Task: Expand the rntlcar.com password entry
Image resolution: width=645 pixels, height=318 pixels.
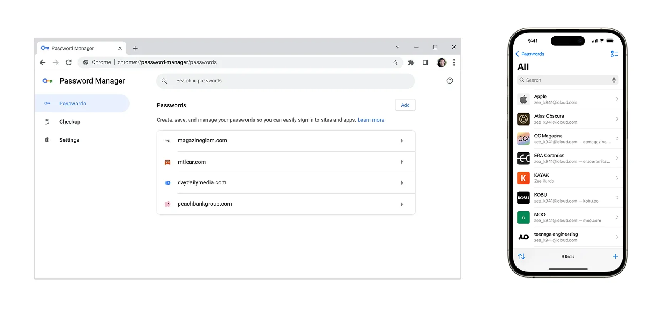Action: (x=286, y=162)
